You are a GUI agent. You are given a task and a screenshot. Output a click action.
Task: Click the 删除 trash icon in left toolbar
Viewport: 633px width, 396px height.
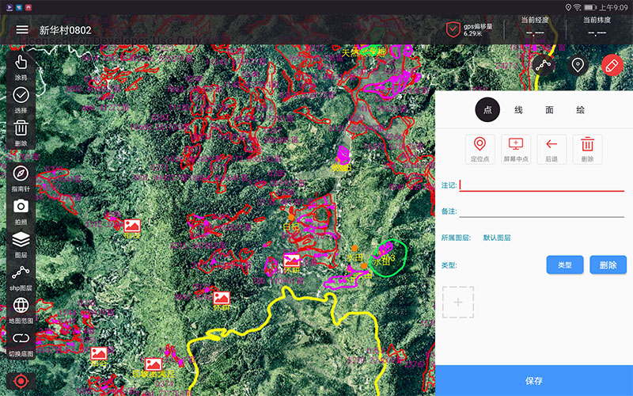pyautogui.click(x=21, y=133)
